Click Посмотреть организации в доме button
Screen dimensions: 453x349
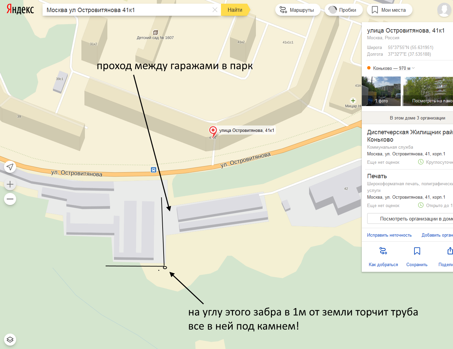point(410,219)
